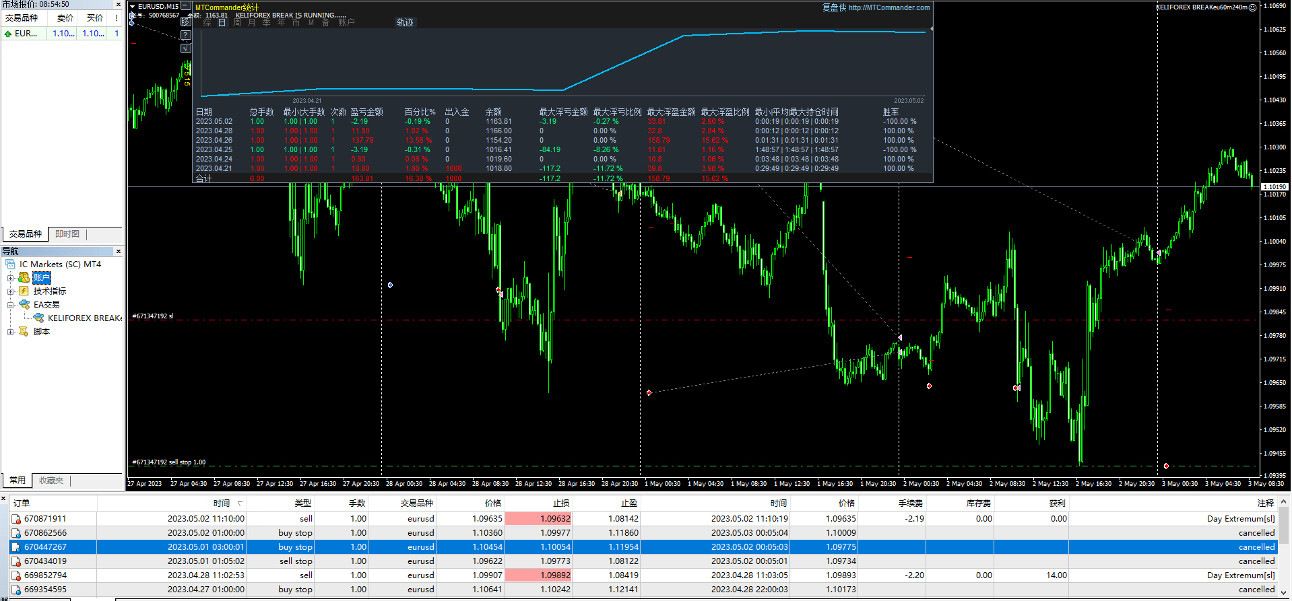Switch to the 即时图 tick chart tab
This screenshot has width=1292, height=601.
67,234
